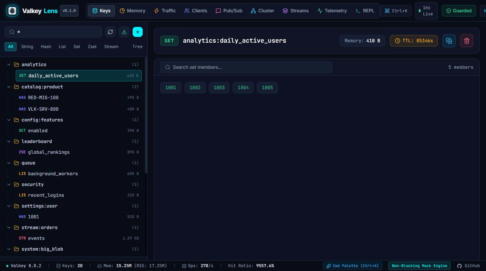Screen dimensions: 486x271
Task: Click the refresh keys icon
Action: (x=110, y=32)
